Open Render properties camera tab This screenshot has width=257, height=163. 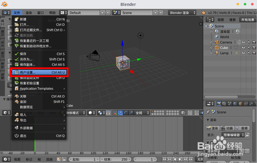[219, 104]
